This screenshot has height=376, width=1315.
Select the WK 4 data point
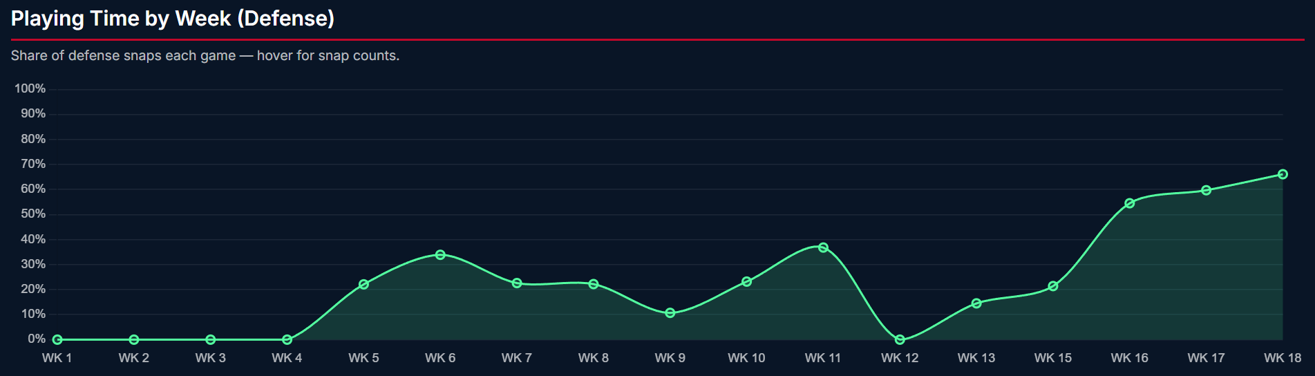tap(287, 339)
